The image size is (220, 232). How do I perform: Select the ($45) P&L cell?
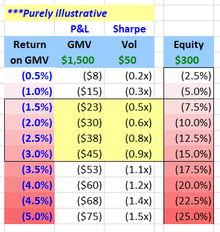point(79,154)
